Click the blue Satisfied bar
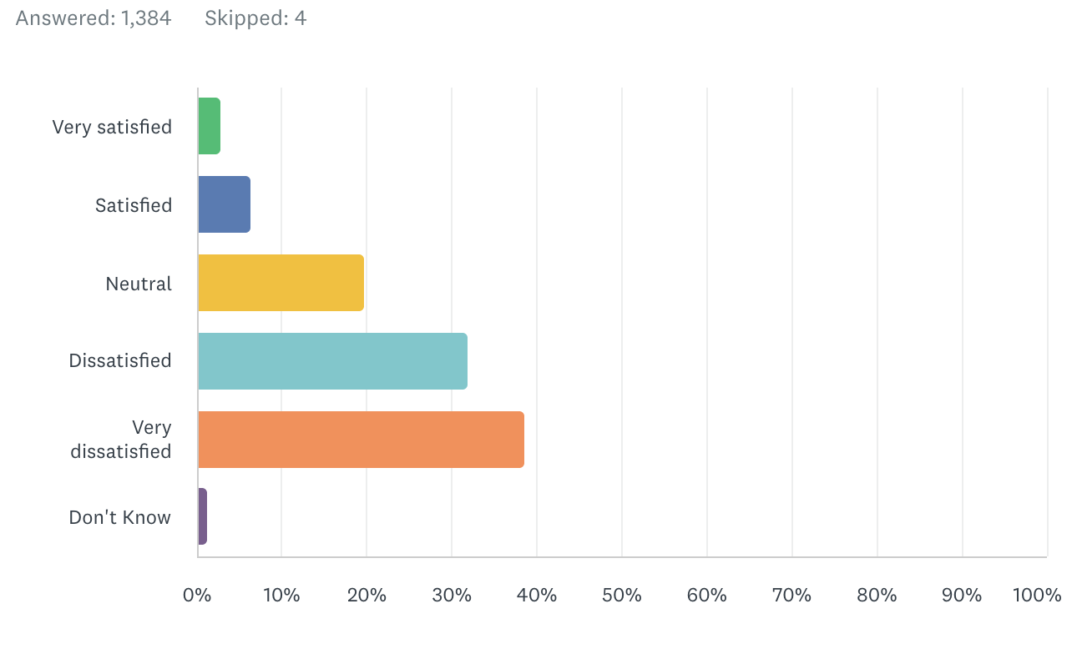The image size is (1077, 659). pyautogui.click(x=224, y=204)
